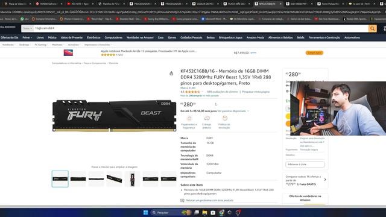Click Computadores e Informática breadcrumb
Screen dimensions: 386x217
(x=66, y=63)
